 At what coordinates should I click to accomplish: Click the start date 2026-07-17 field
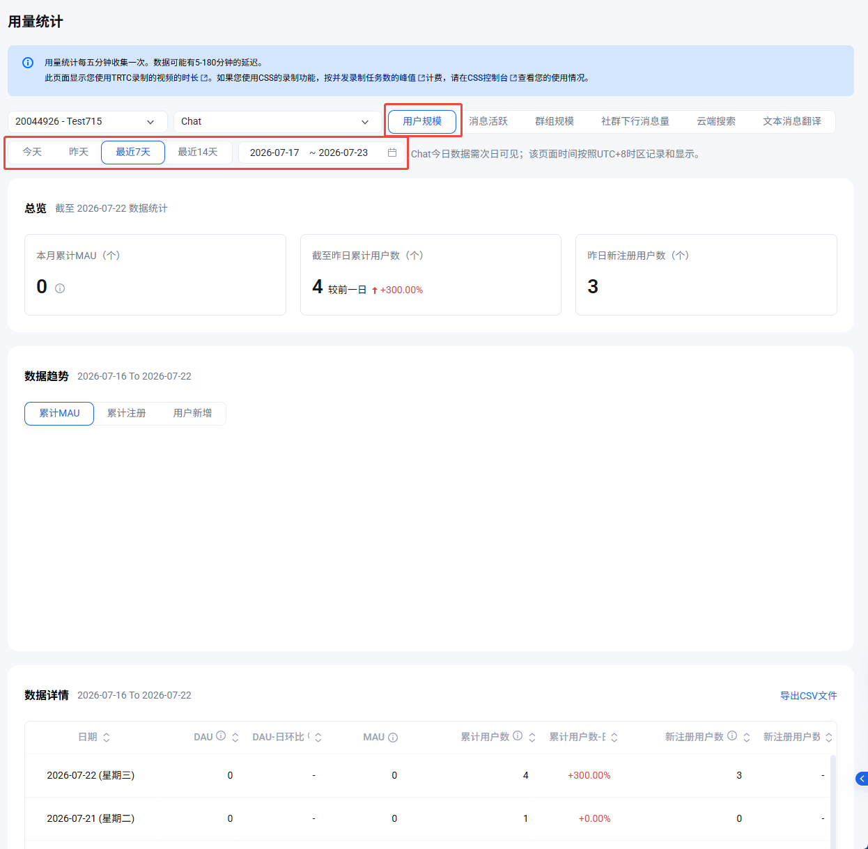pyautogui.click(x=274, y=153)
